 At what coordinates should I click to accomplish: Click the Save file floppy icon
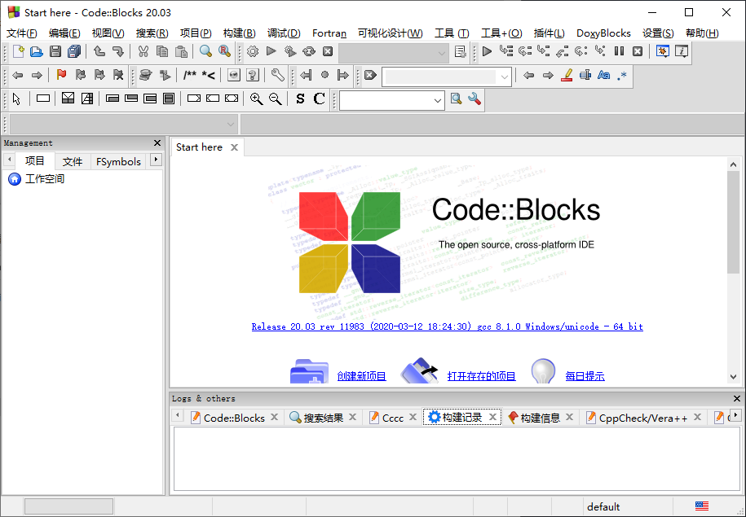(x=55, y=51)
